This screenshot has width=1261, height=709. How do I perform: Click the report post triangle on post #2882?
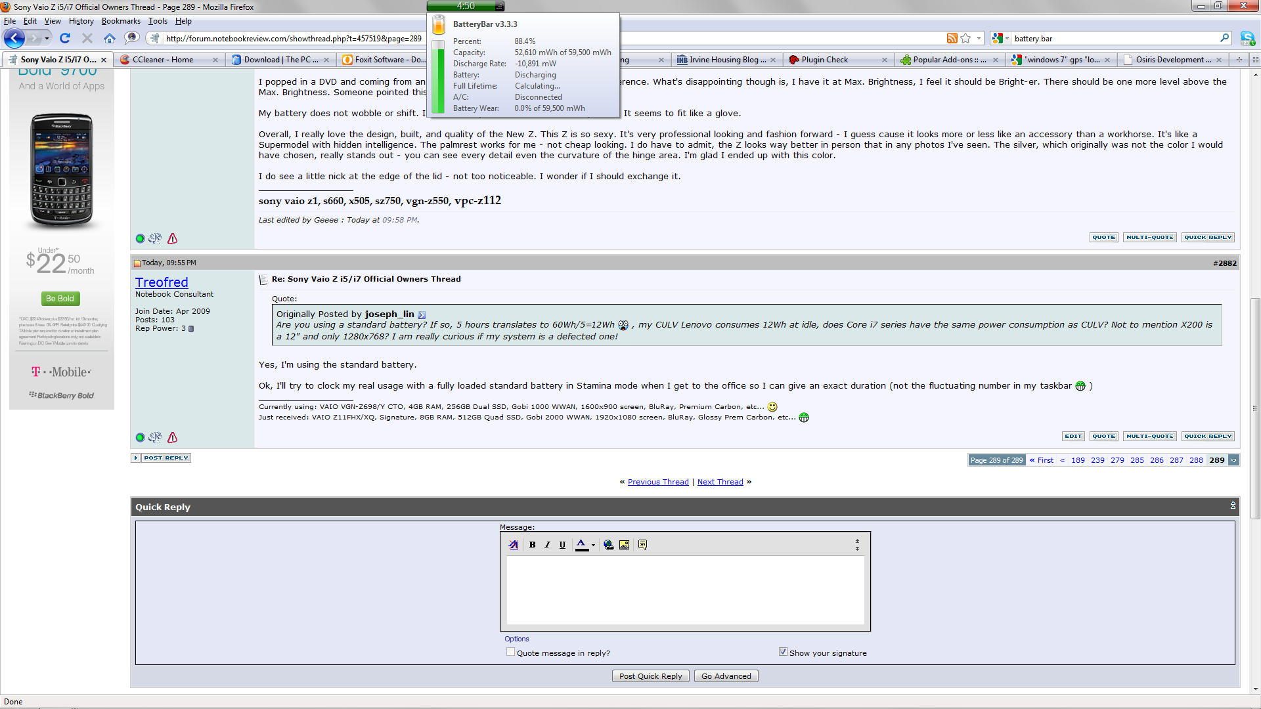[172, 437]
